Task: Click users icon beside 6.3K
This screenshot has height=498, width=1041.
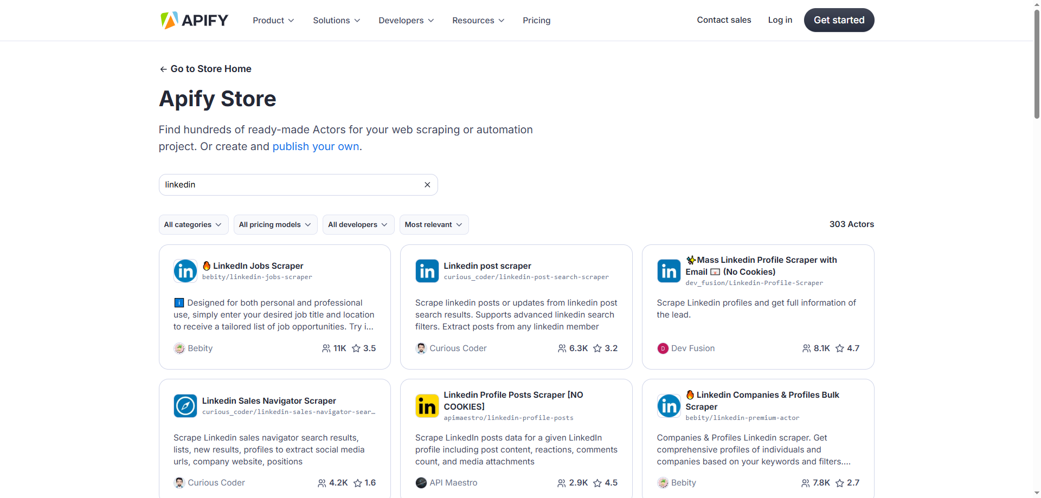Action: [x=562, y=348]
